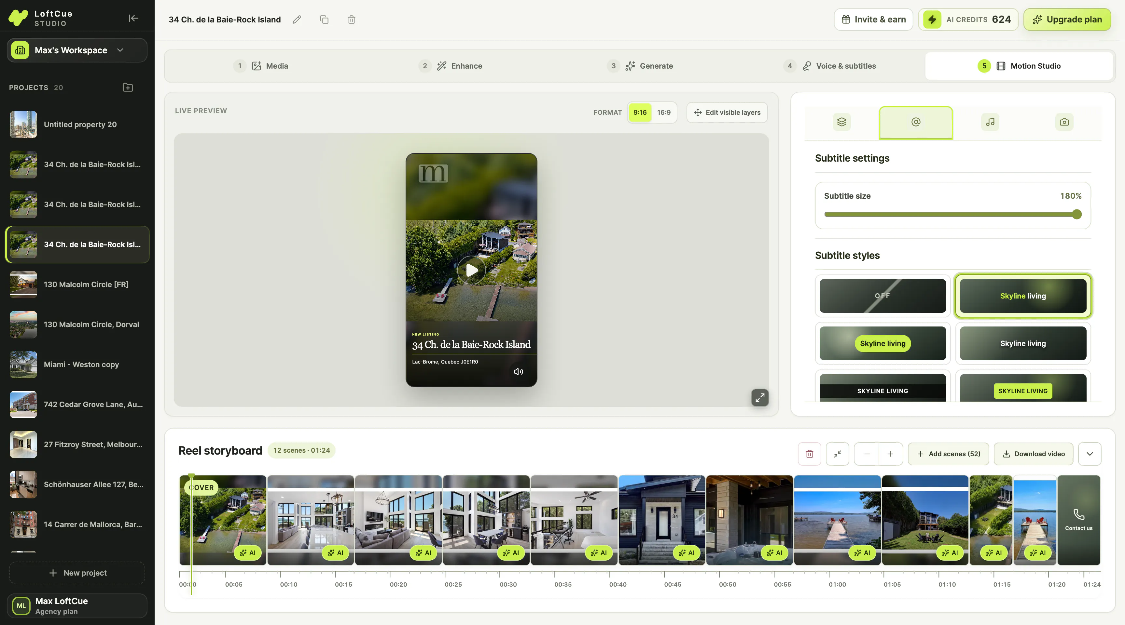Click timeline ruler at 00:30
This screenshot has height=625, width=1125.
[508, 584]
